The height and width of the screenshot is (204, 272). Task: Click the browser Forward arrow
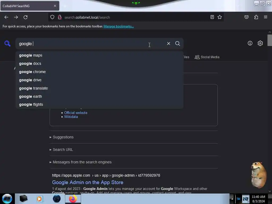click(x=16, y=17)
